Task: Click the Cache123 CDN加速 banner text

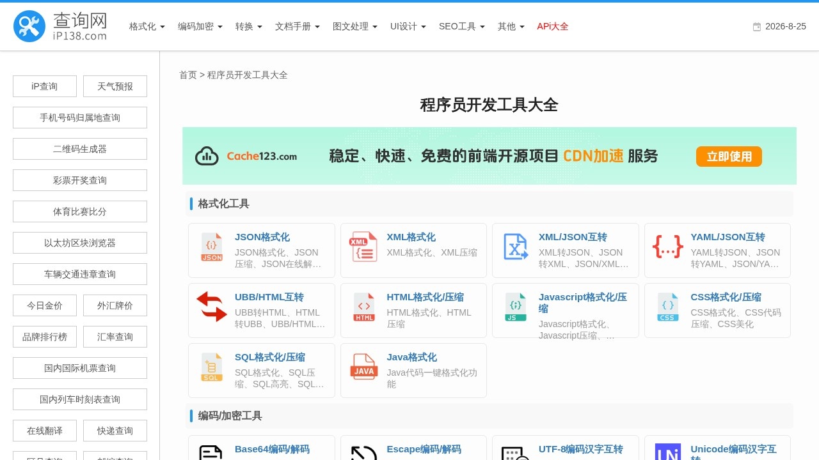Action: click(493, 156)
